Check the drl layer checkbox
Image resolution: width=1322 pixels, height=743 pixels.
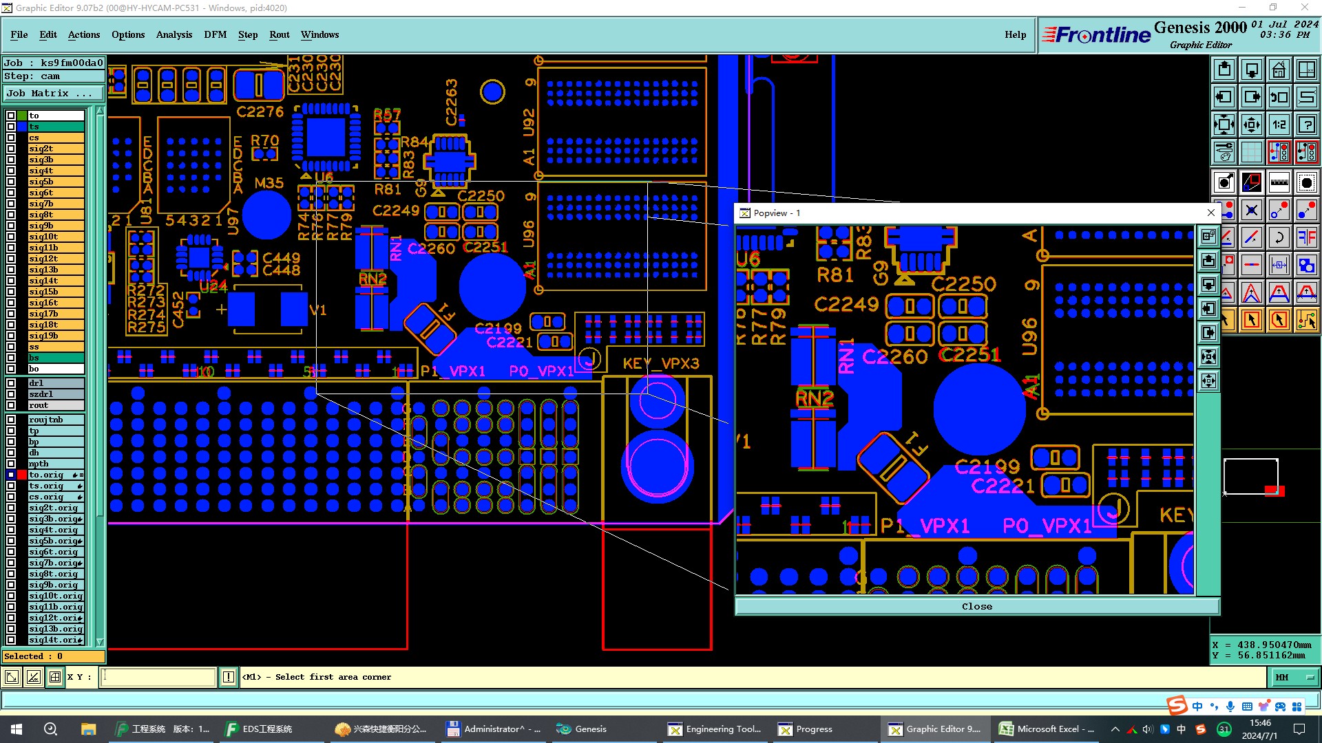click(11, 383)
